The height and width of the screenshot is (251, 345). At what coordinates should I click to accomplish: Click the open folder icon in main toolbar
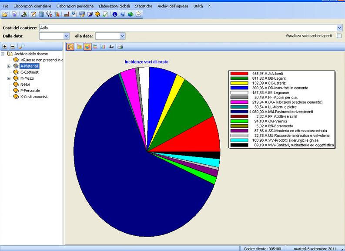tap(5, 14)
